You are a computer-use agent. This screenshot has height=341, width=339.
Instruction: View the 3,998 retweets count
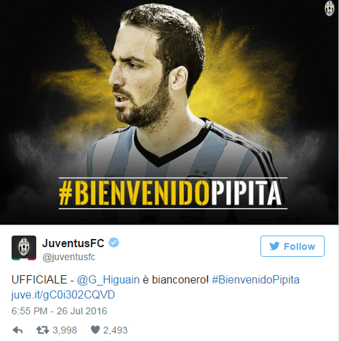(65, 330)
